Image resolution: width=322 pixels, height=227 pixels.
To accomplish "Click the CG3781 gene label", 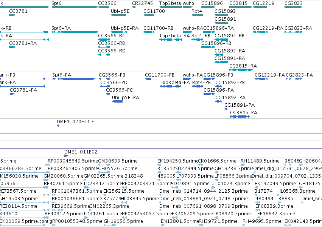I will click(18, 11).
